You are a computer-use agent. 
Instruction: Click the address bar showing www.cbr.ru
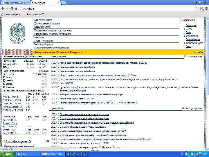tap(107, 9)
